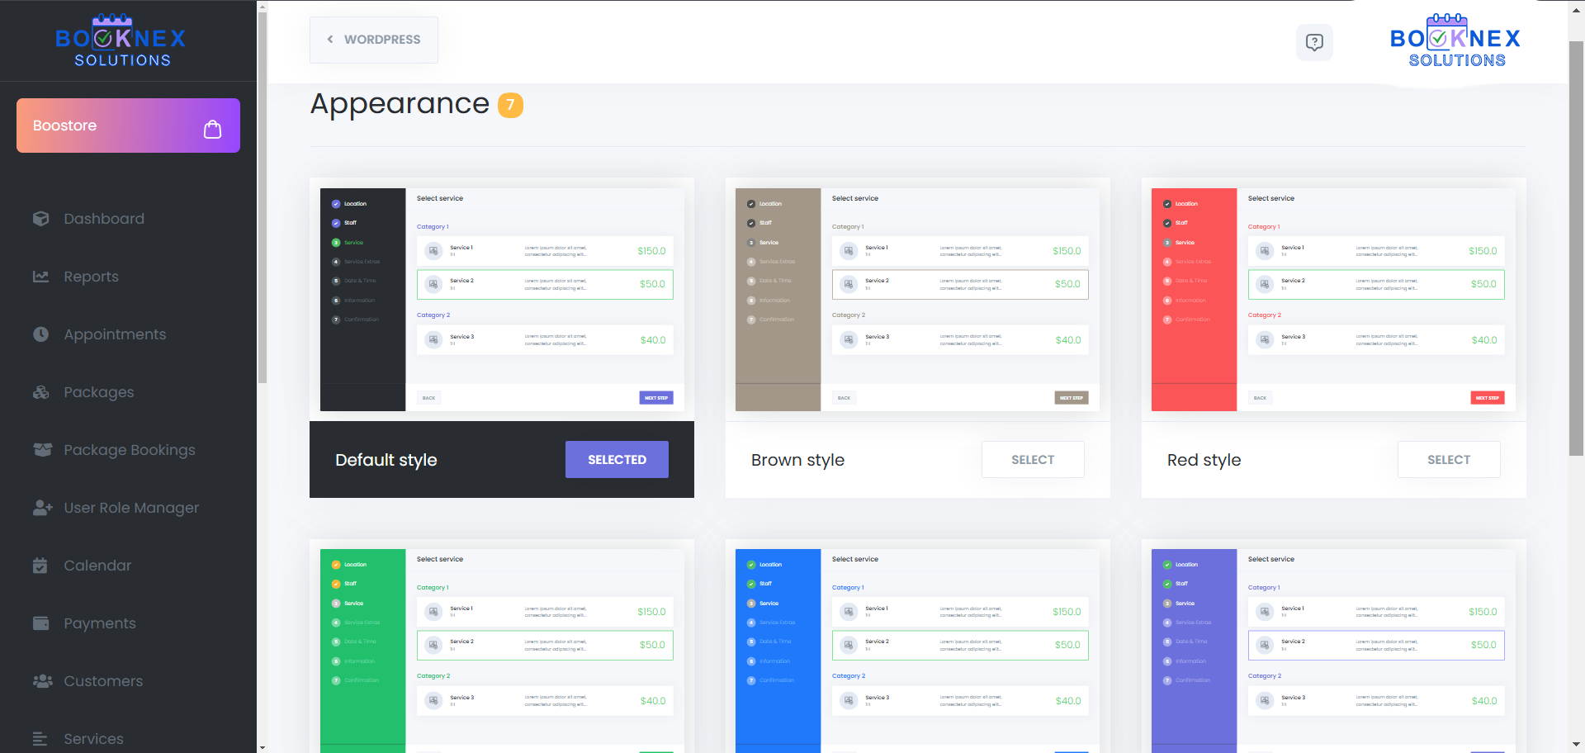Open Appointments via the clock icon
The height and width of the screenshot is (753, 1585).
click(x=41, y=334)
